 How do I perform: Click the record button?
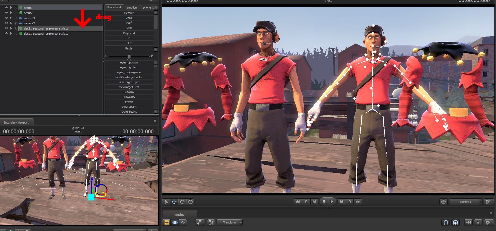(324, 201)
